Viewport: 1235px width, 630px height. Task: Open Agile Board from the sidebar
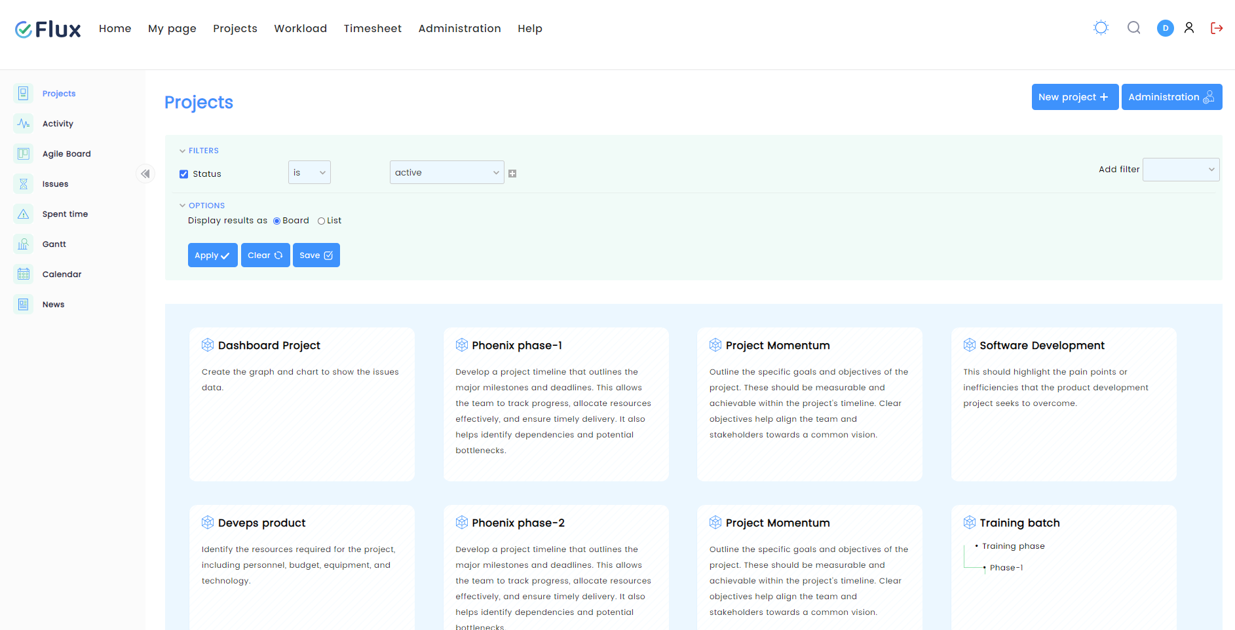66,154
